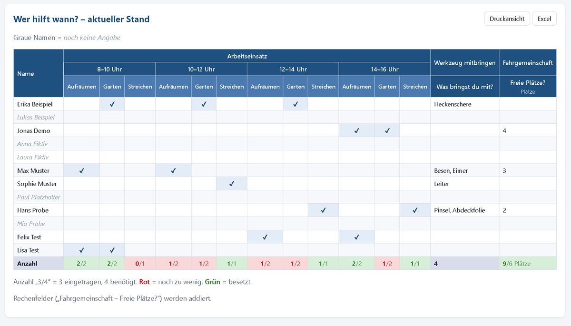Select the "10–12 Uhr" time slot header
571x326 pixels.
(x=201, y=69)
